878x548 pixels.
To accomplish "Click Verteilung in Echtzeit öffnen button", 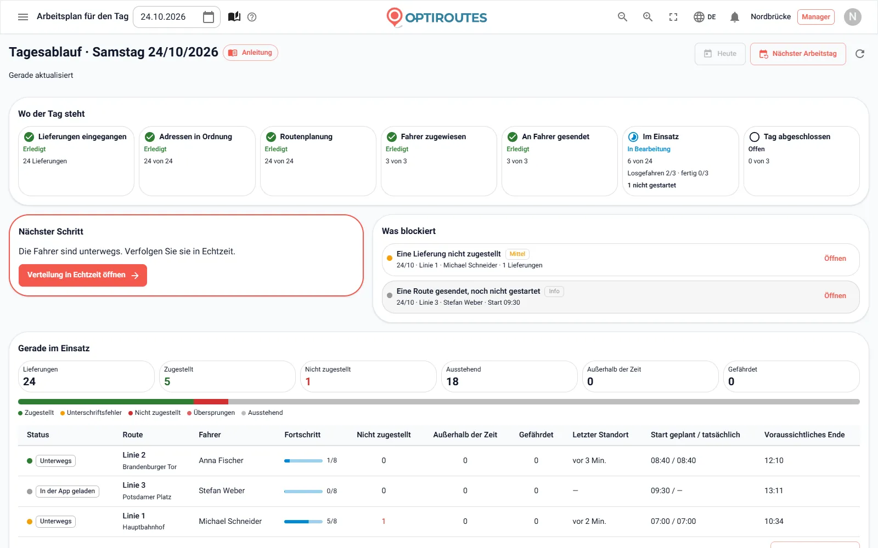I will click(x=83, y=275).
